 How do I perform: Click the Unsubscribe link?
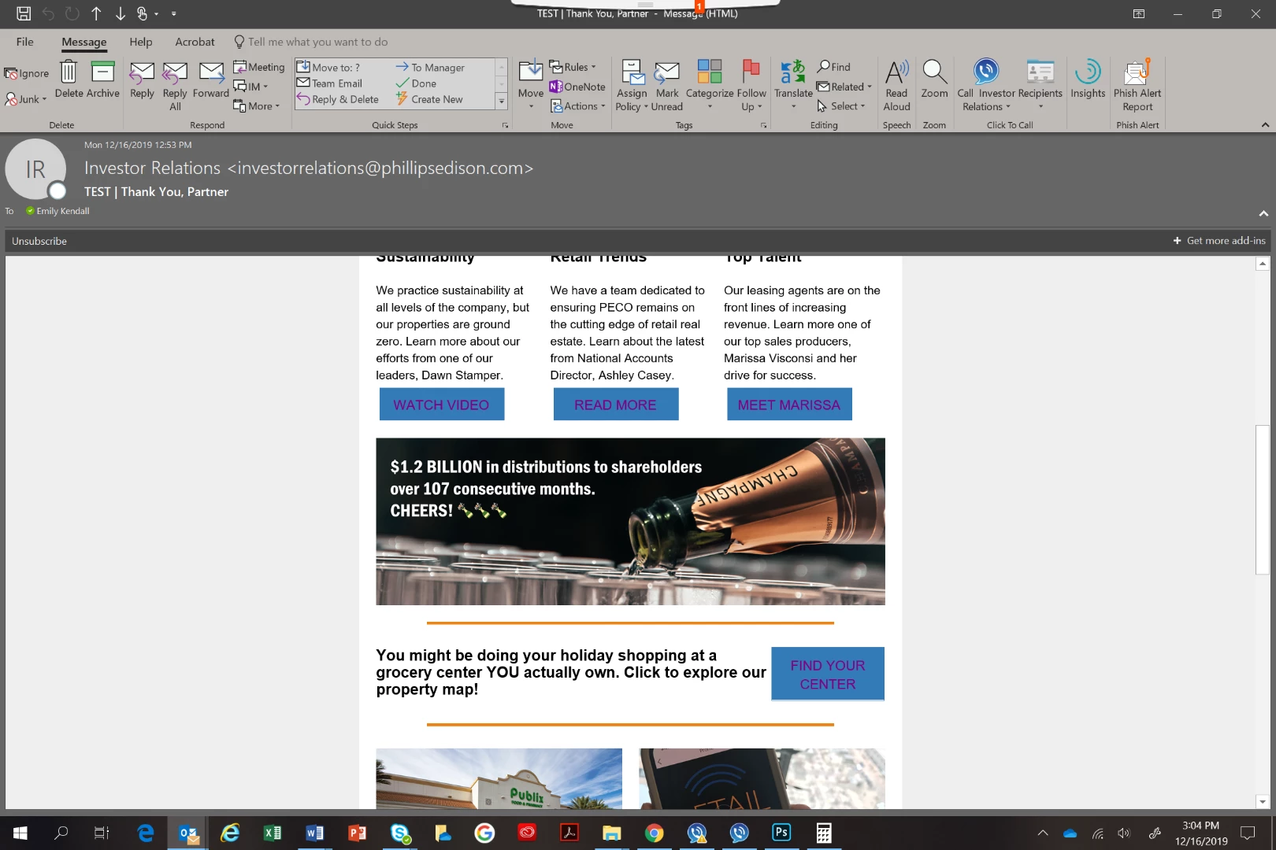pyautogui.click(x=39, y=241)
